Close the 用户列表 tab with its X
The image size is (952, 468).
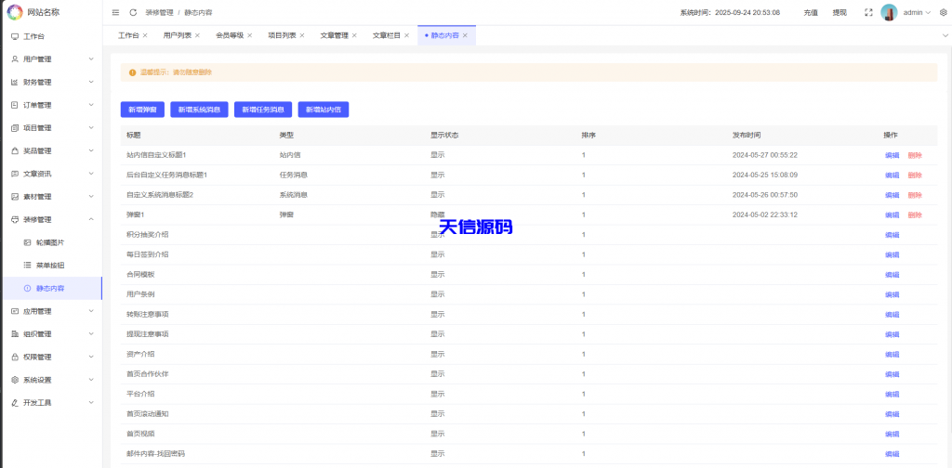pyautogui.click(x=197, y=35)
